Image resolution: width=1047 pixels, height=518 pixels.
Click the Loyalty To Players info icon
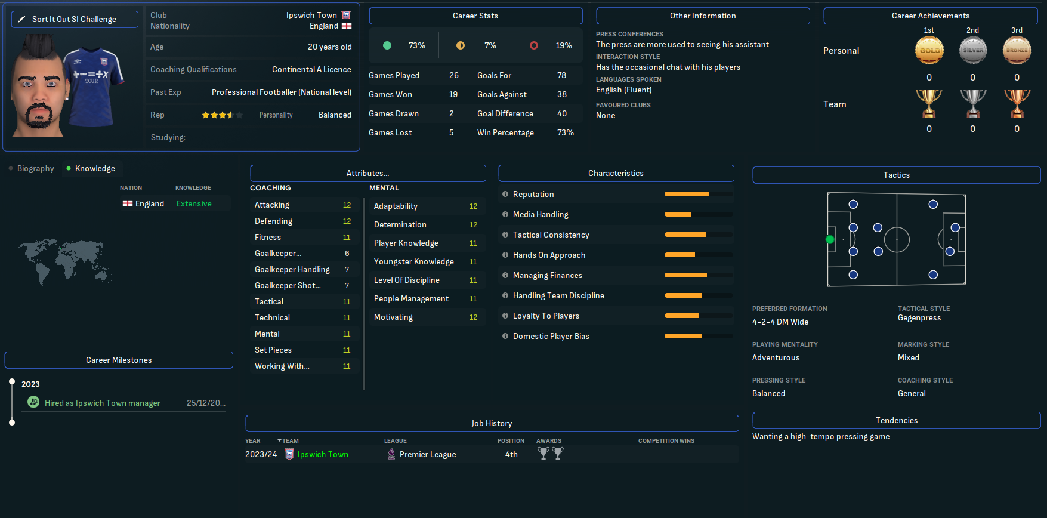(505, 316)
